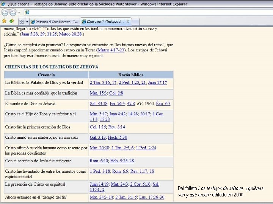Open the Col. 1:15 link
The height and width of the screenshot is (204, 273).
pyautogui.click(x=98, y=127)
